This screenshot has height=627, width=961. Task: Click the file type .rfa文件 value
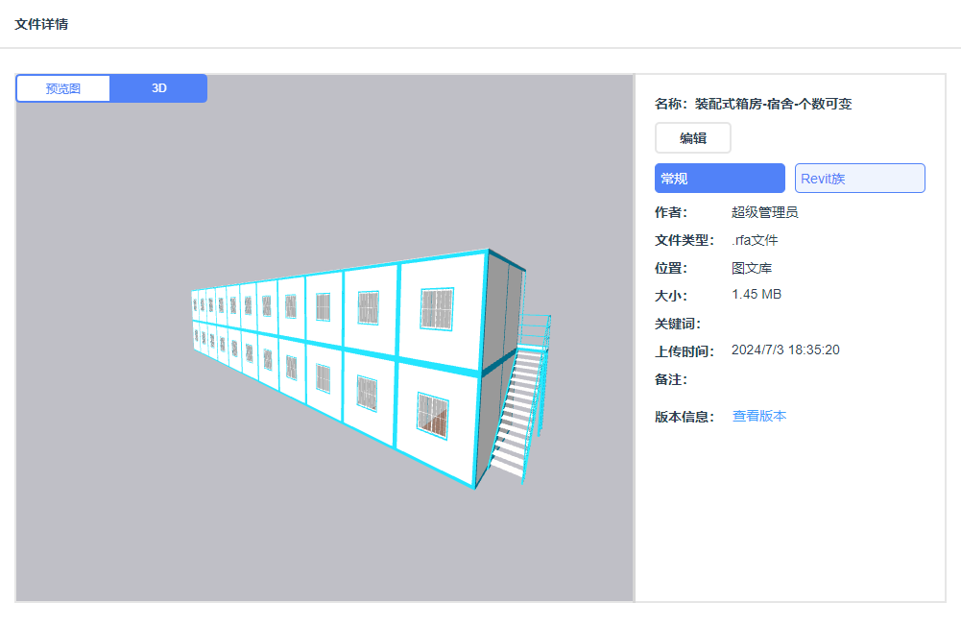click(x=755, y=240)
